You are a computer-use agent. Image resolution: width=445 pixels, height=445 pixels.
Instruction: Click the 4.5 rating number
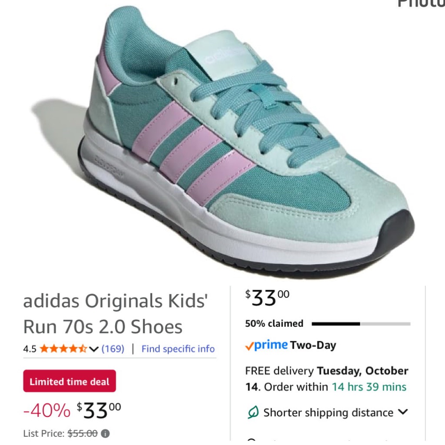pyautogui.click(x=30, y=349)
